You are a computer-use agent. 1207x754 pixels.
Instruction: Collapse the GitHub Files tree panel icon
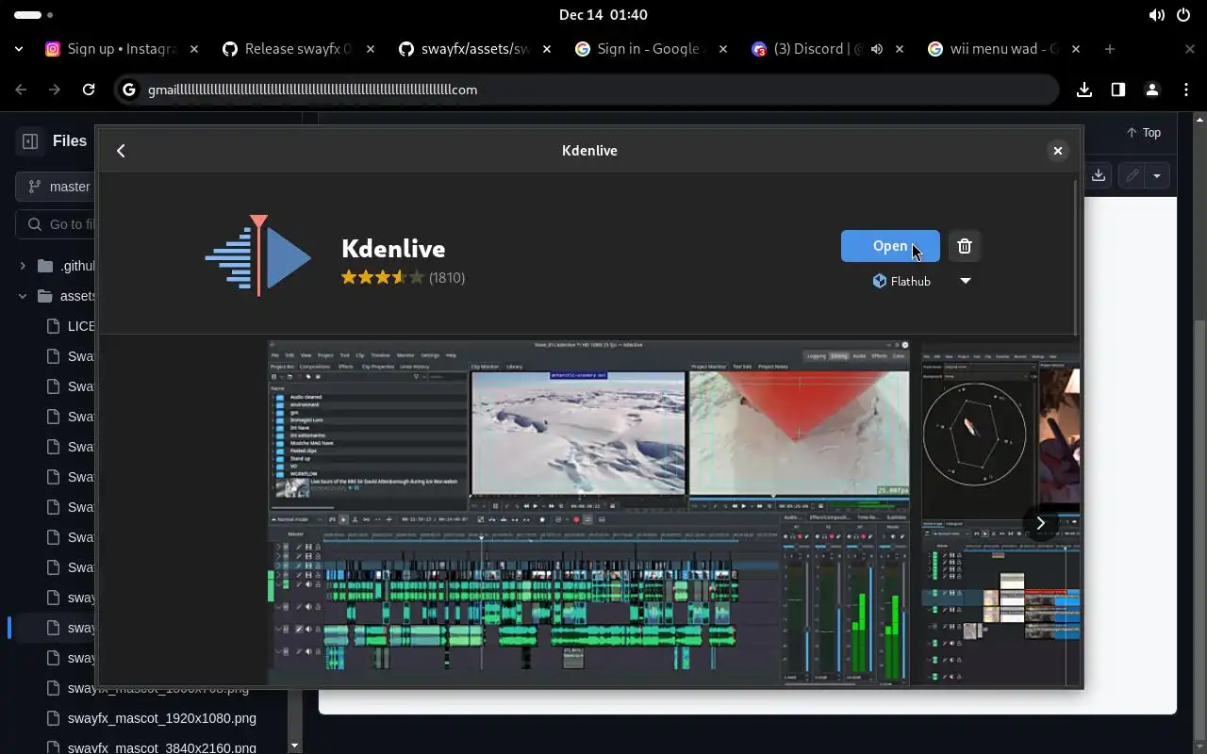click(30, 140)
